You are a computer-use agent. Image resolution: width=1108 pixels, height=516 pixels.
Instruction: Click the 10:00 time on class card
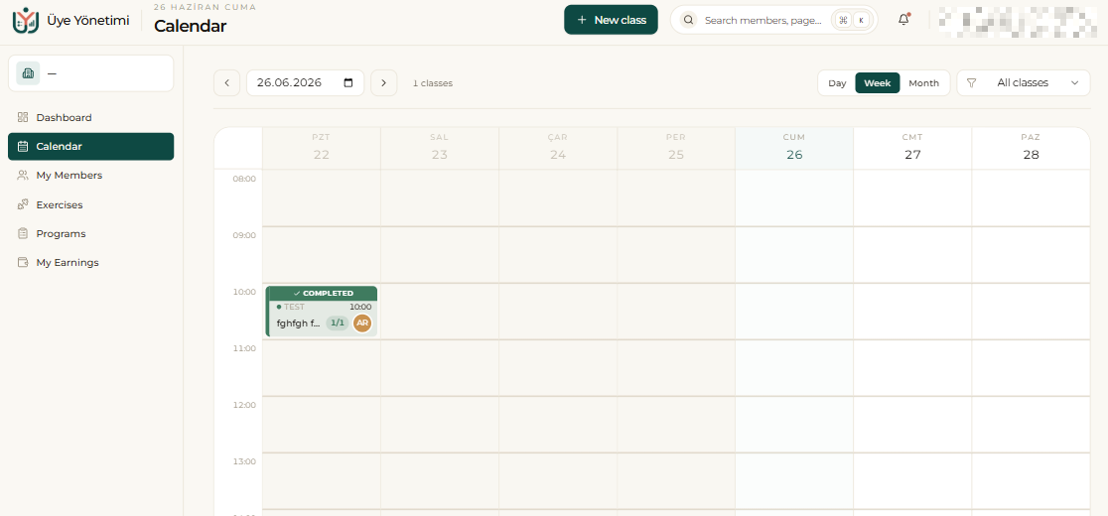pyautogui.click(x=360, y=307)
